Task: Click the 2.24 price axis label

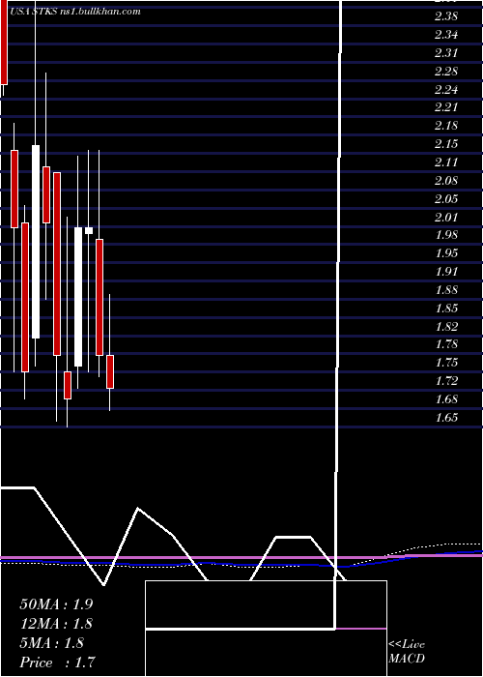Action: [446, 90]
